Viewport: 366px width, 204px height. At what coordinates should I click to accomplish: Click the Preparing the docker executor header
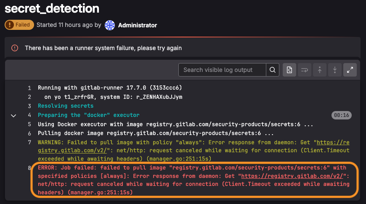click(x=89, y=115)
